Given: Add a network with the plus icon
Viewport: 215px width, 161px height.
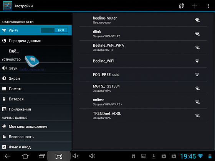Looking at the screenshot, I should click(195, 6).
